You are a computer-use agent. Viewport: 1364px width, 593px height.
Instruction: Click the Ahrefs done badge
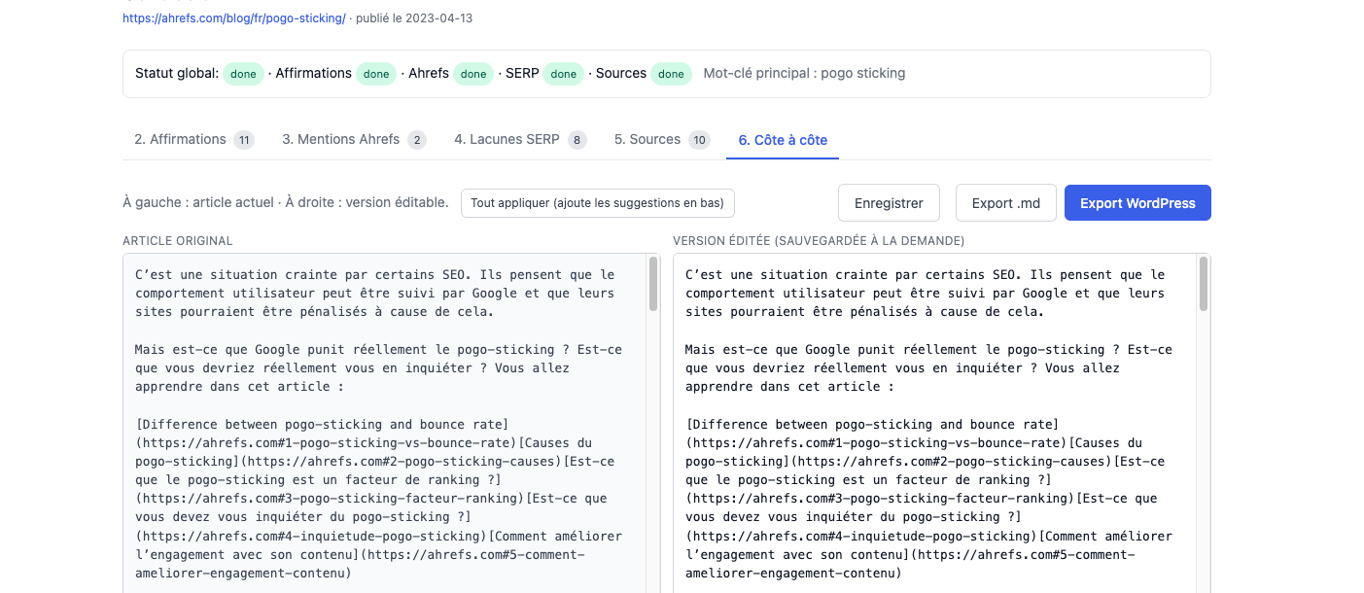(473, 74)
